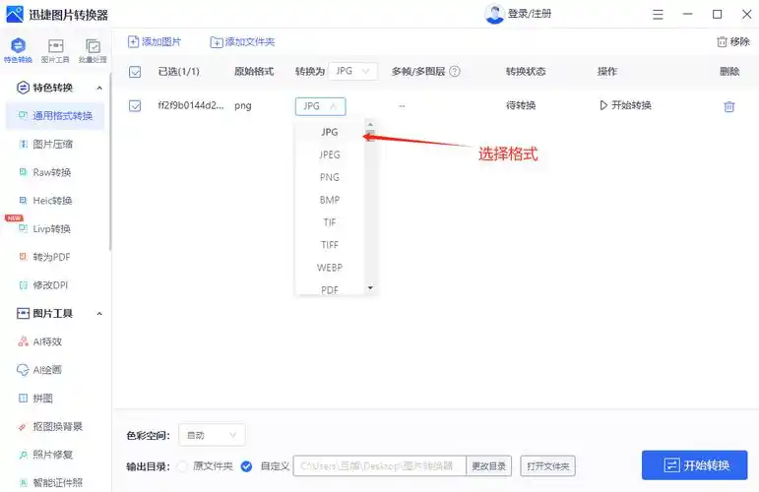
Task: Switch to the 批量处理 top tab
Action: tap(93, 50)
